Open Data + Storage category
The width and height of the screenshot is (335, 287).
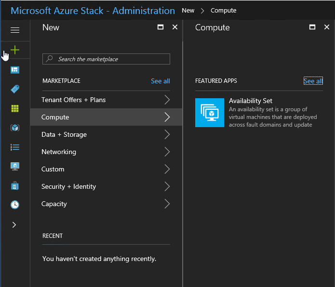(x=106, y=134)
